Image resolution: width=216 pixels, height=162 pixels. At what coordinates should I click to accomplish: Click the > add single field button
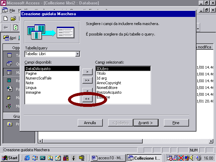coord(87,72)
